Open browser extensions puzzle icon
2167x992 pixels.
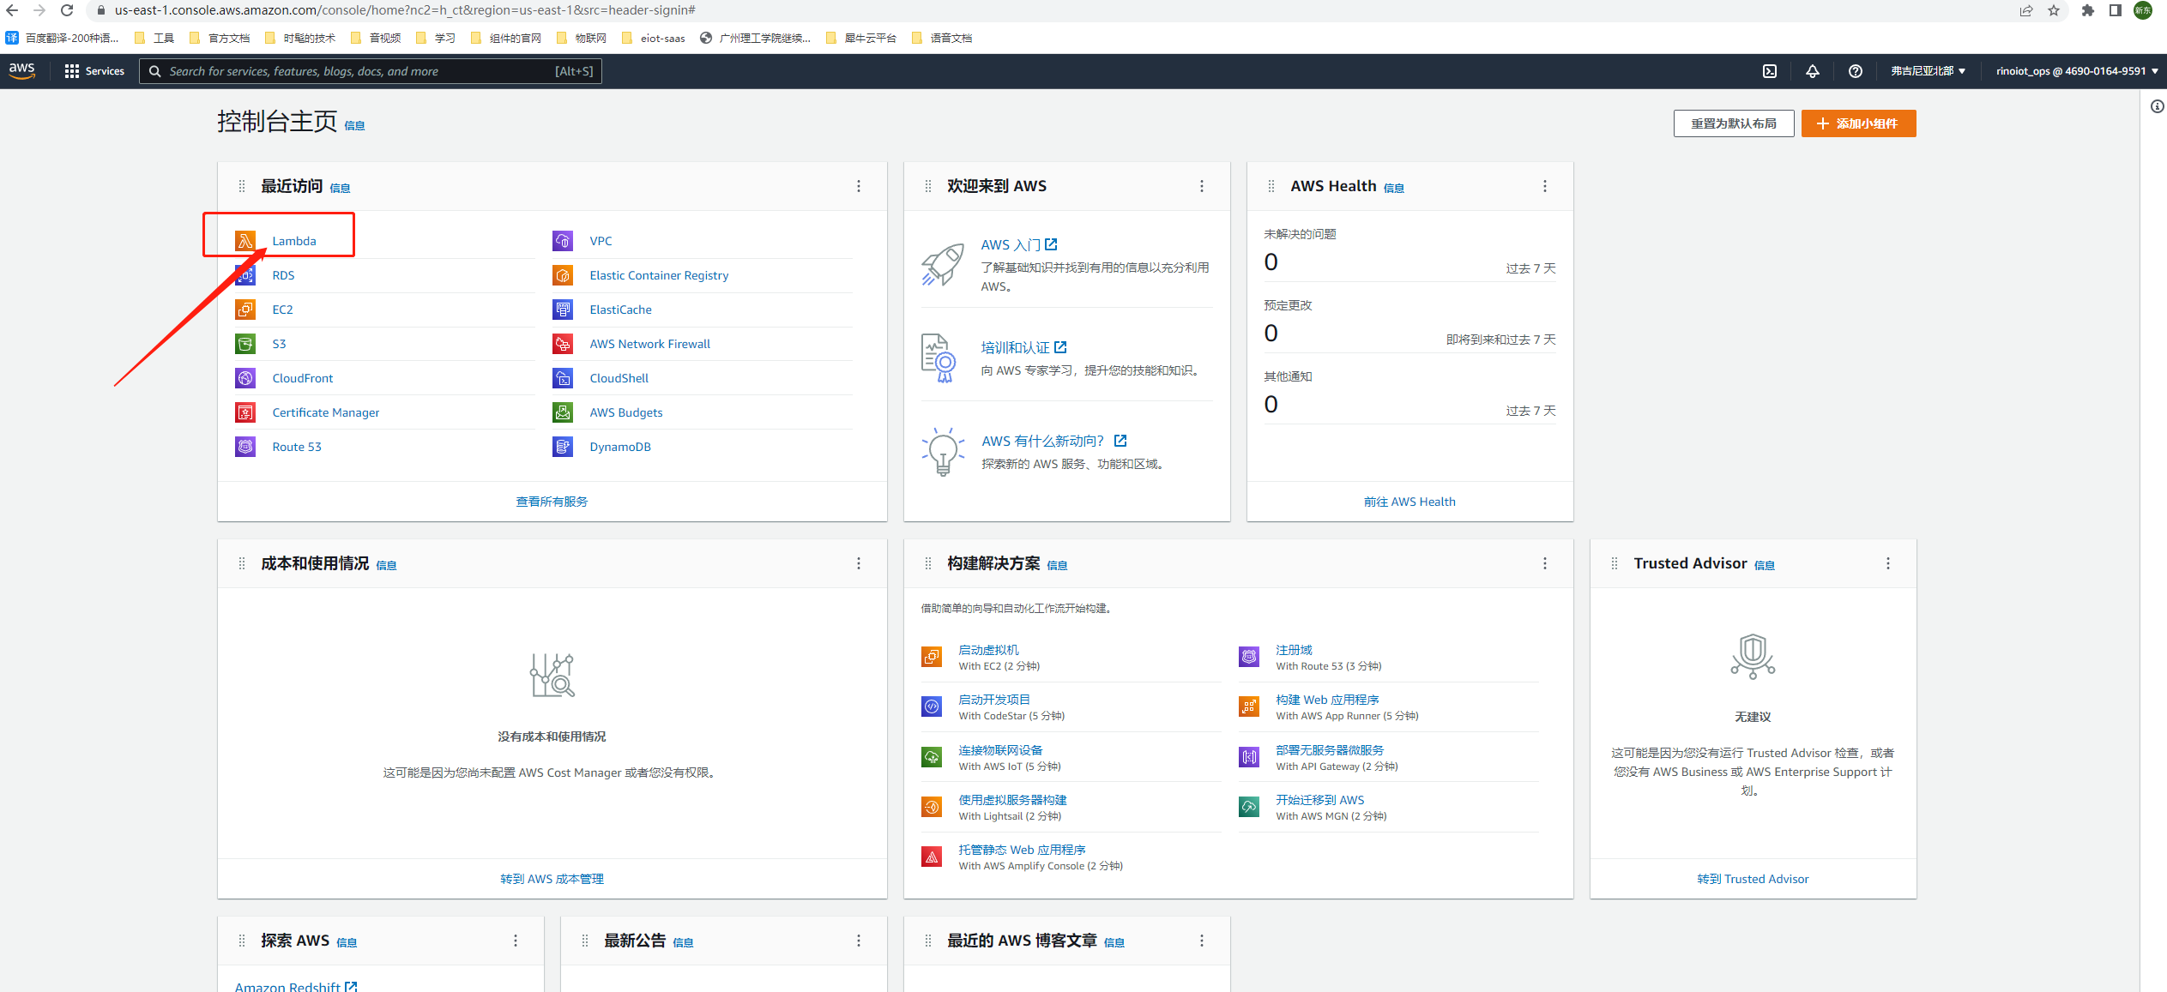tap(2087, 10)
